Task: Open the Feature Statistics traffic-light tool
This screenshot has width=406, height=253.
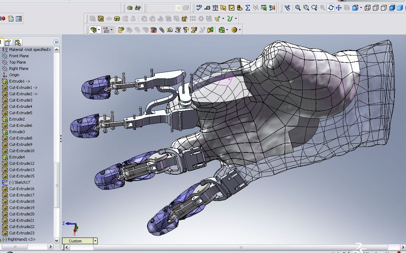Action: pyautogui.click(x=240, y=8)
